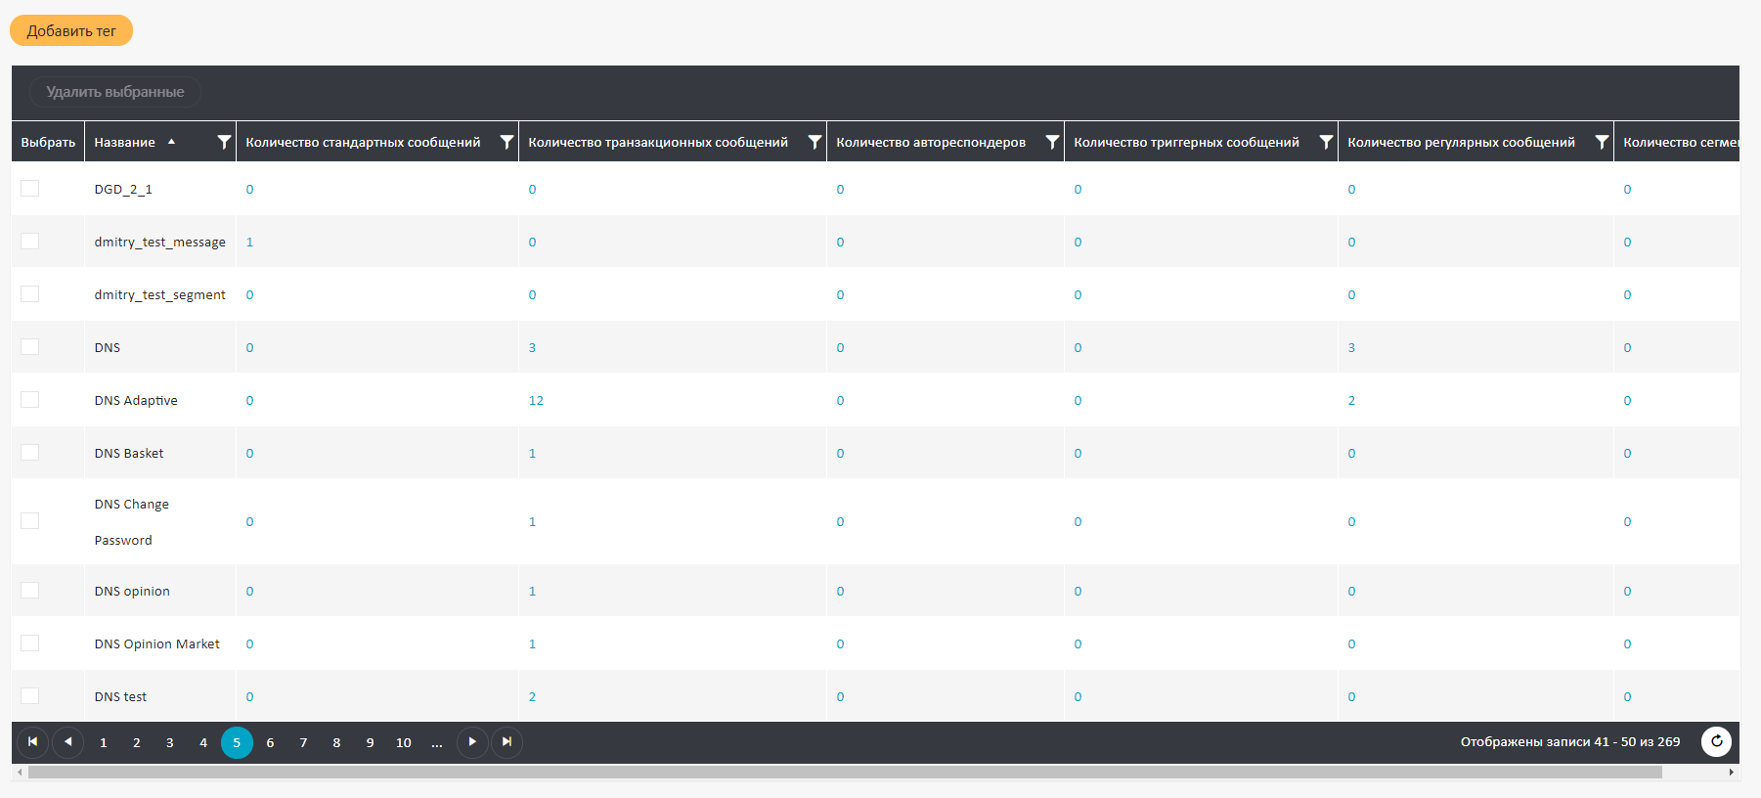
Task: Go to the next page
Action: [472, 742]
